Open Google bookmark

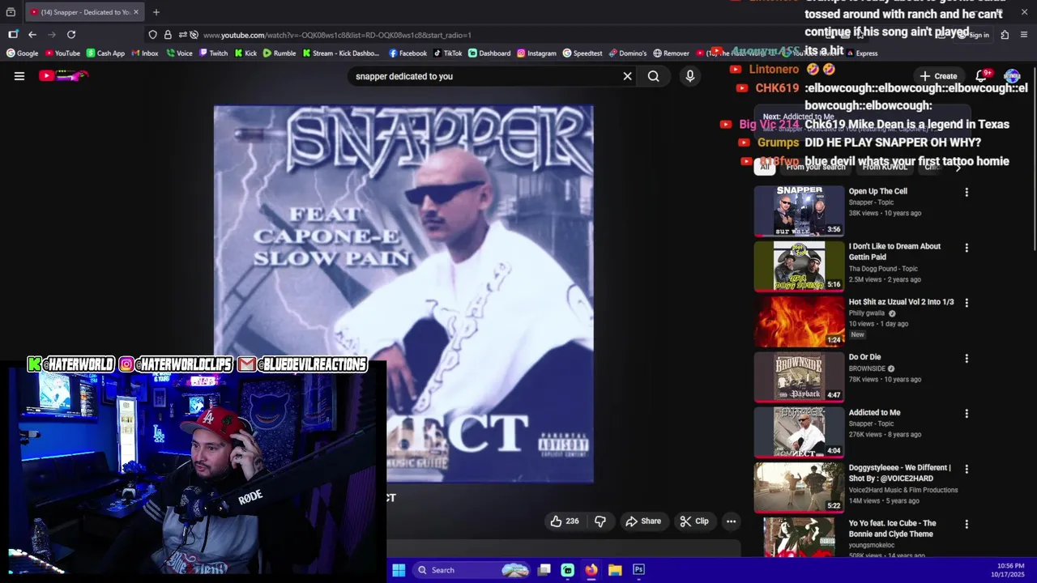[x=22, y=53]
